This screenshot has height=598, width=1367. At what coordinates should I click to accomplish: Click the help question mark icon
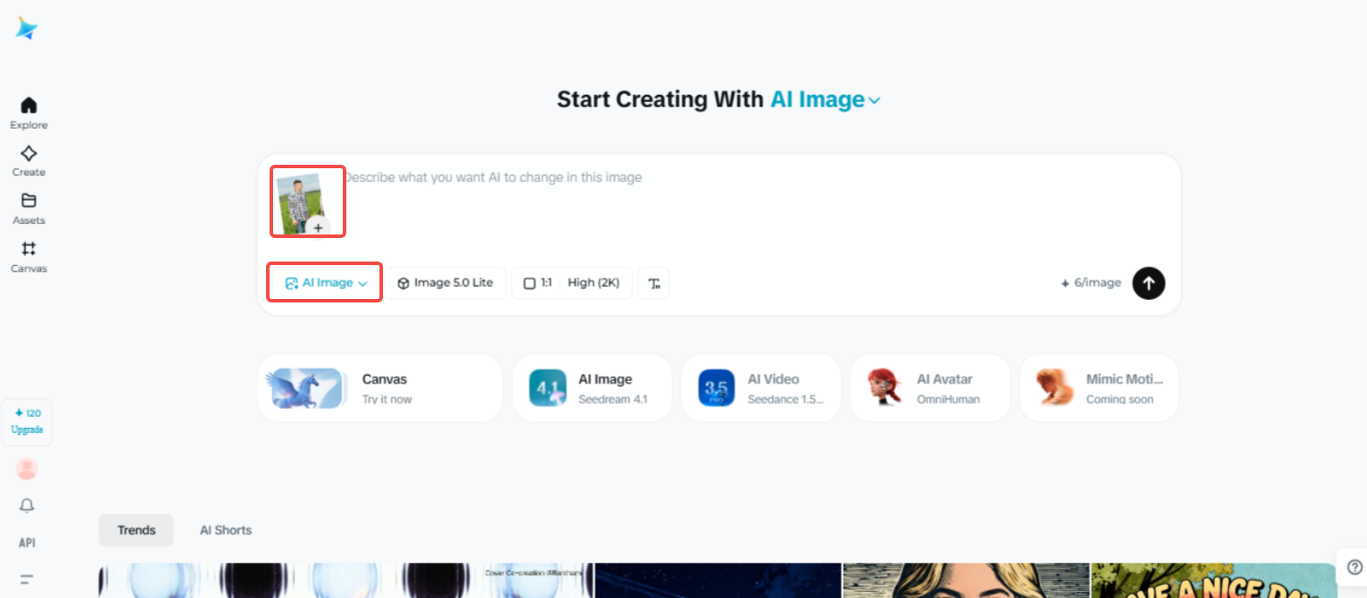pyautogui.click(x=1354, y=567)
